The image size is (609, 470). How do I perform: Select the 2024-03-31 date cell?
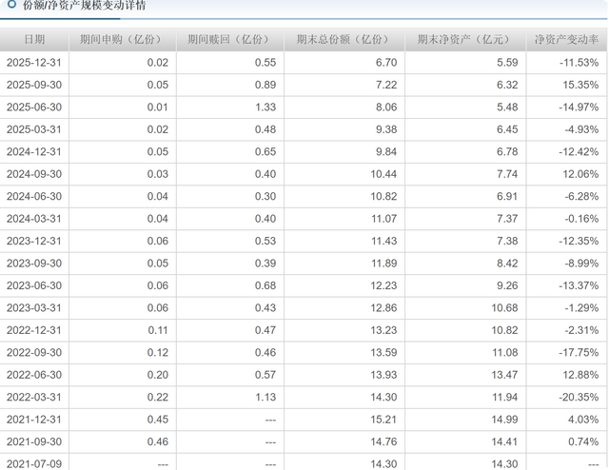[x=34, y=219]
